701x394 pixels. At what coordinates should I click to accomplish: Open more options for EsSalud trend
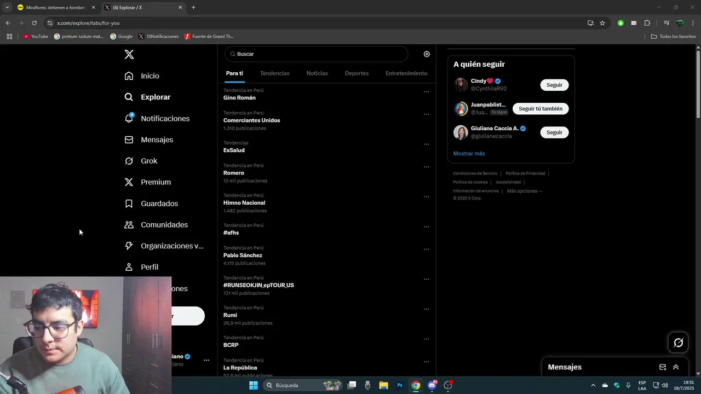pos(426,144)
